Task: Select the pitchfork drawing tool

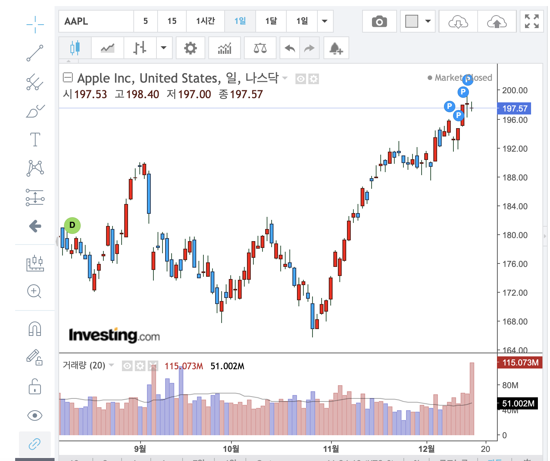Action: point(35,82)
